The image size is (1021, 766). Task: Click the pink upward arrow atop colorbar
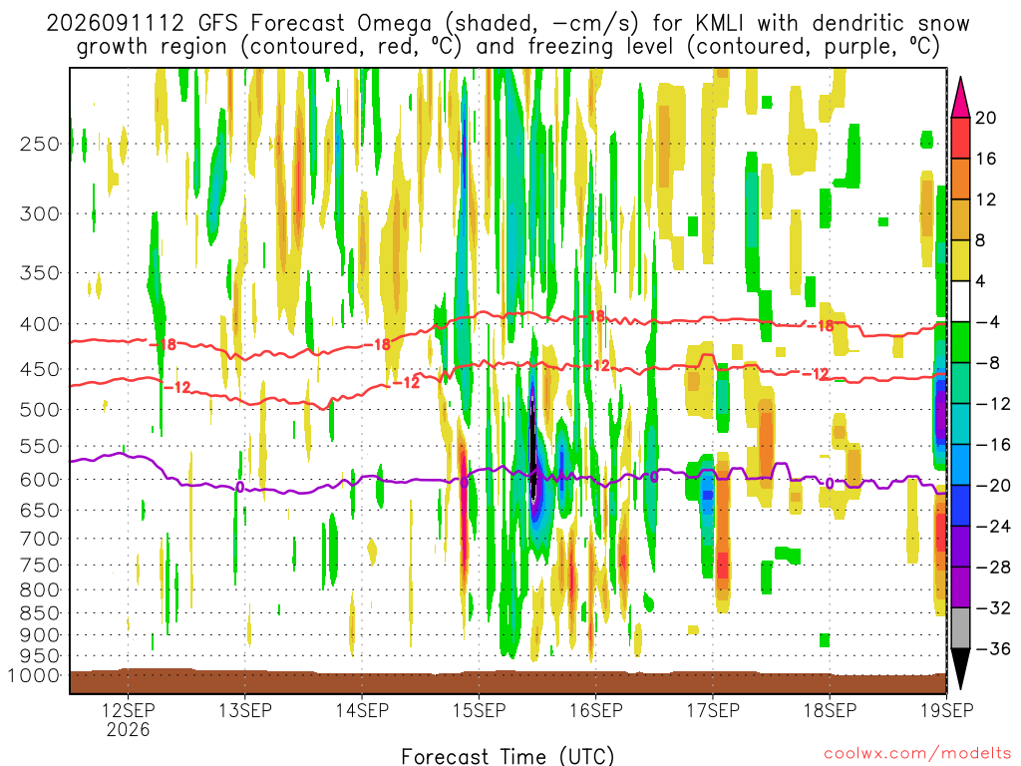coord(960,98)
